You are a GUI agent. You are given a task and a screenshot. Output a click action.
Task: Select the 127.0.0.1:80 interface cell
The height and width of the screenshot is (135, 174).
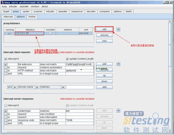point(29,33)
